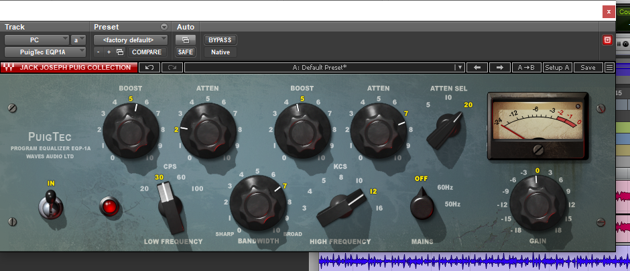Open preset folder list icon
Screen dimensions: 630x271
point(119,52)
